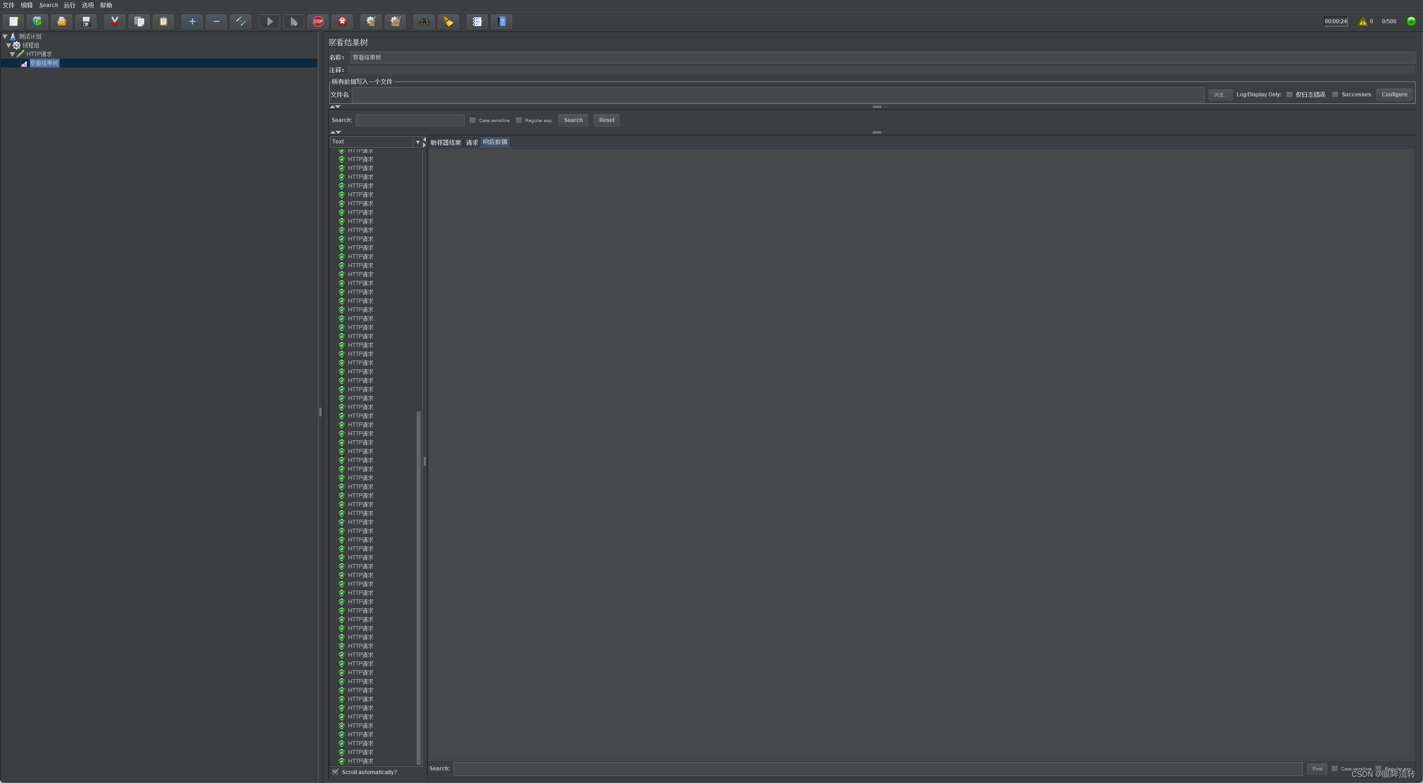
Task: Switch to the 取样器结果 tab
Action: tap(446, 143)
